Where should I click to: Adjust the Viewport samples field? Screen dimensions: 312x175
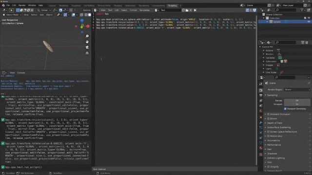pyautogui.click(x=297, y=104)
